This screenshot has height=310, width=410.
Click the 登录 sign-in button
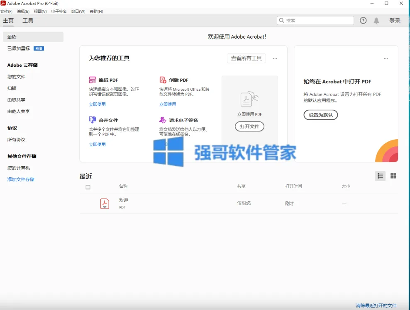click(x=395, y=21)
